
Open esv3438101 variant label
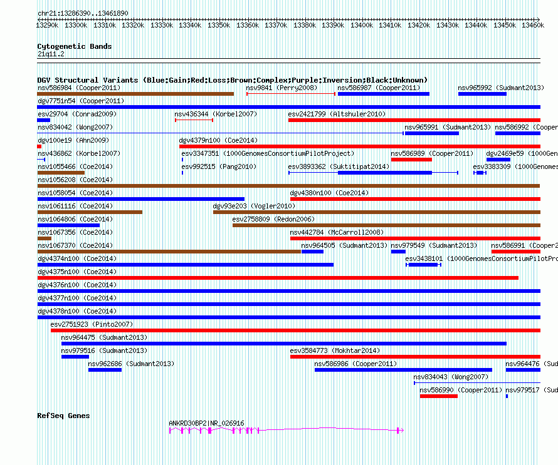(482, 258)
